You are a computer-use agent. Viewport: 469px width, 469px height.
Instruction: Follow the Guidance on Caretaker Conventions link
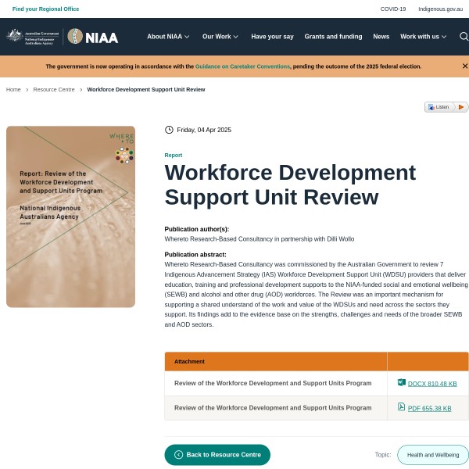coord(242,66)
